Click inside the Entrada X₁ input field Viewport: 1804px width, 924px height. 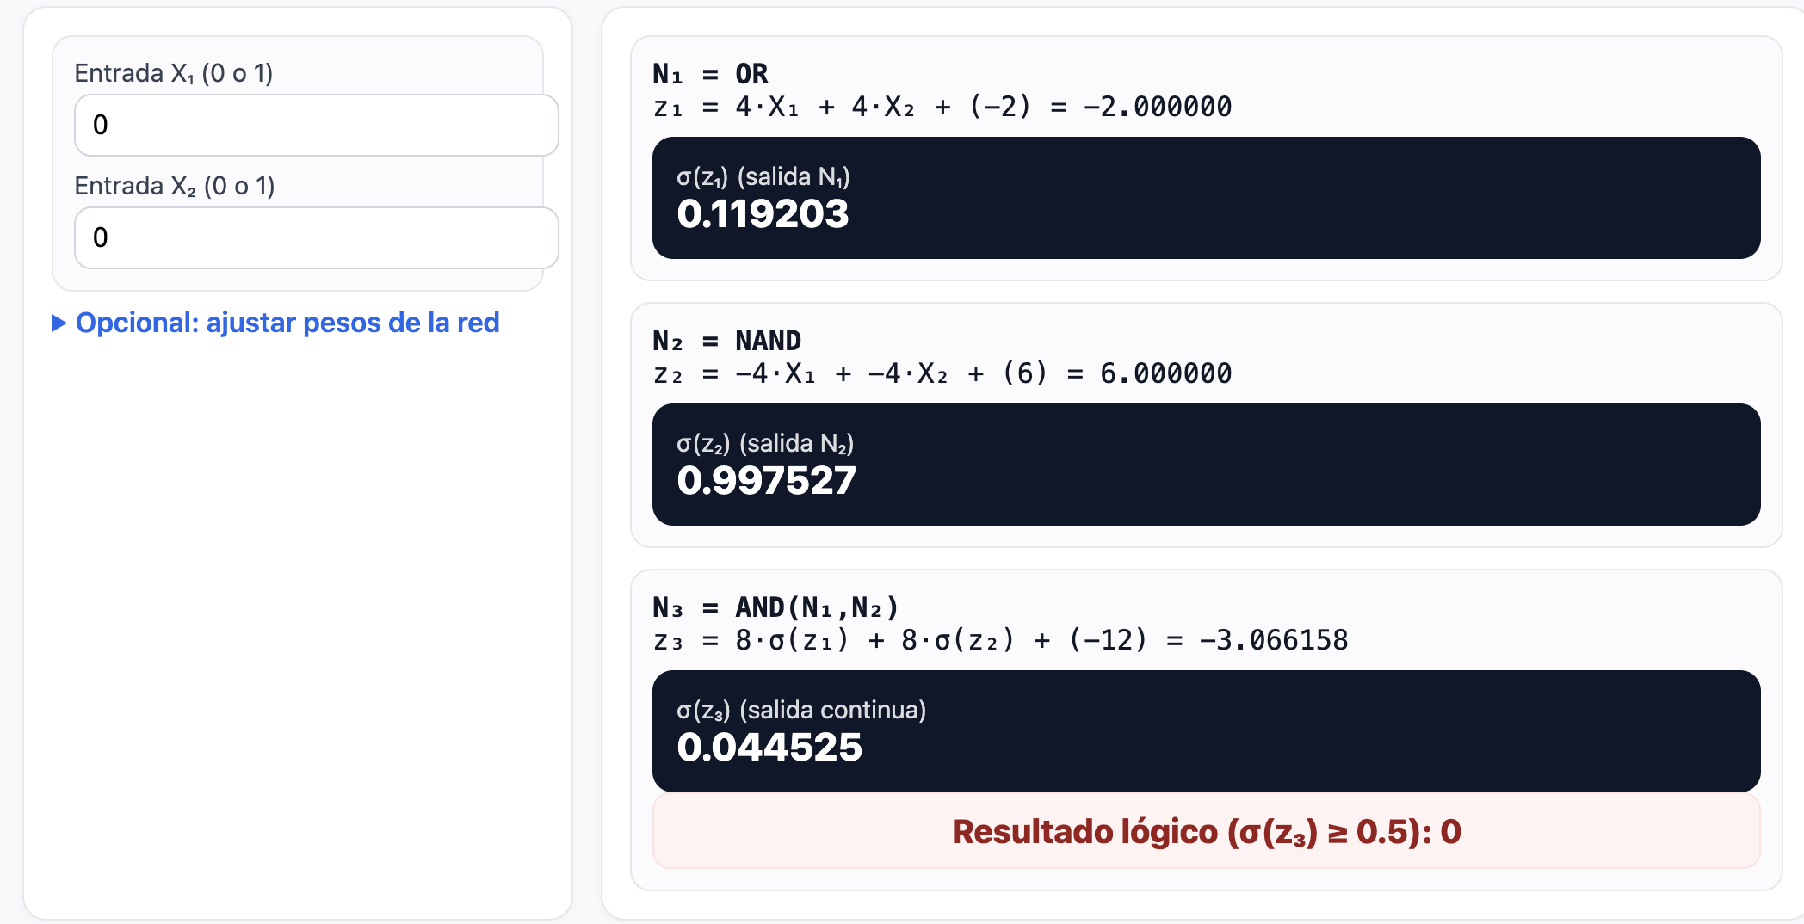tap(316, 125)
